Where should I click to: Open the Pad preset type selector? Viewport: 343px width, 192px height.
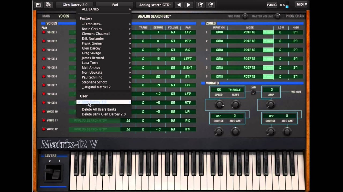pos(115,5)
